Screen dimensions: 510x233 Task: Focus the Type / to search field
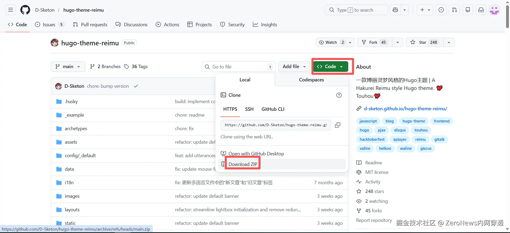(356, 10)
